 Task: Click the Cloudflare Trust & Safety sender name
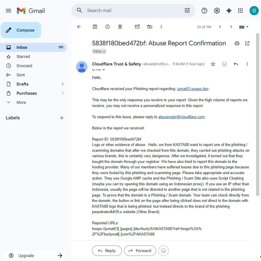[116, 64]
